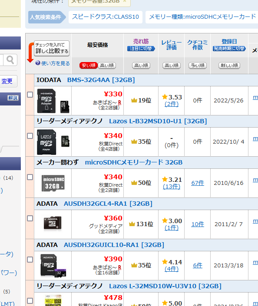Open product Lazos L-32MSD10W-U3V10 [32GB]
The image size is (258, 306).
[x=165, y=286]
